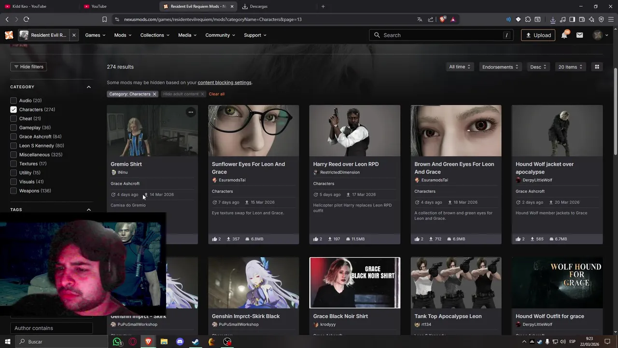
Task: Open File Explorer from the taskbar
Action: (164, 342)
